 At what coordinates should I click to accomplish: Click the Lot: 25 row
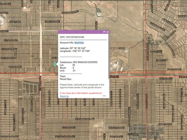click(67, 65)
